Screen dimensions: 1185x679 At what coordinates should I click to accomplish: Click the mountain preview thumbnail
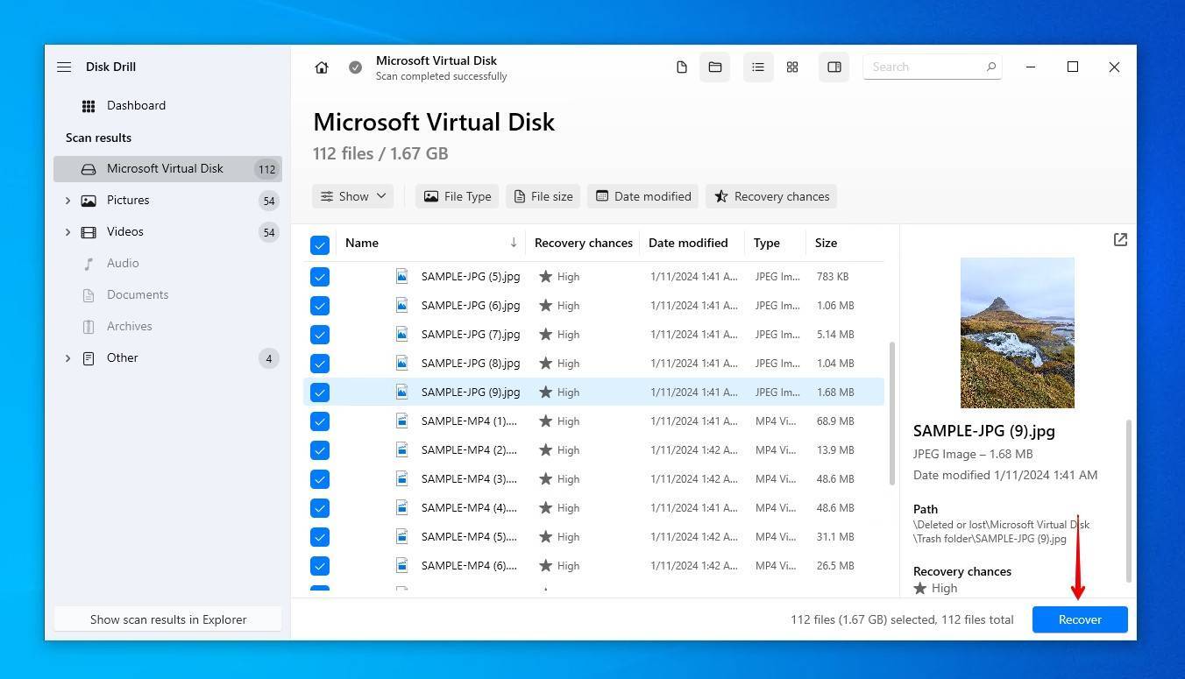click(1018, 333)
